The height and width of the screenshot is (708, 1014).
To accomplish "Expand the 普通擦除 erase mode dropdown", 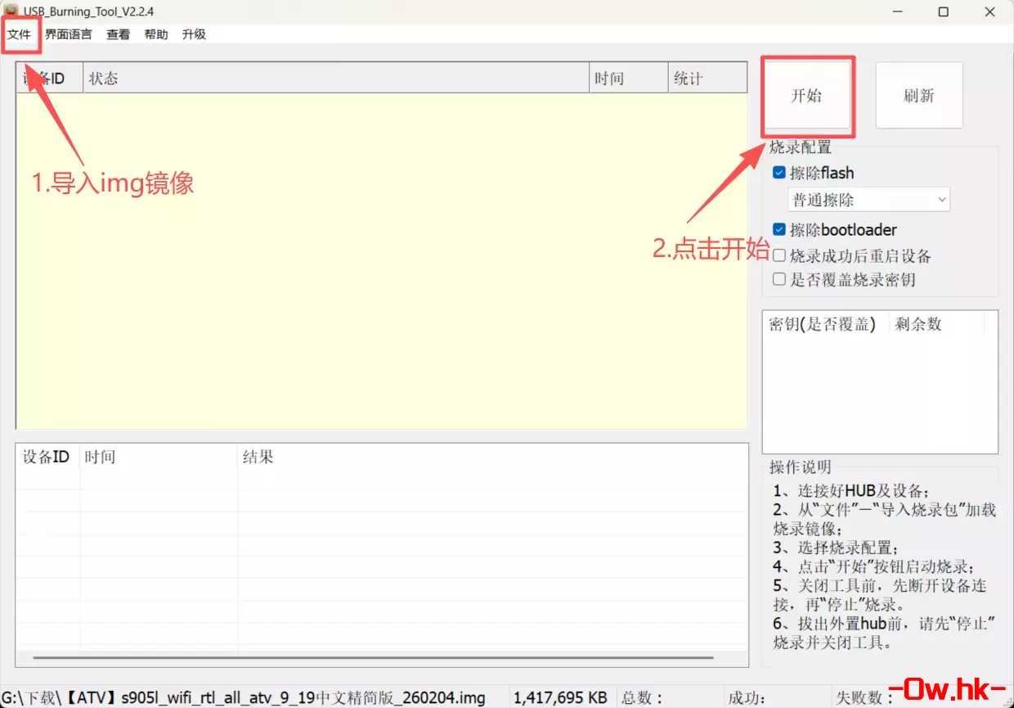I will tap(868, 200).
